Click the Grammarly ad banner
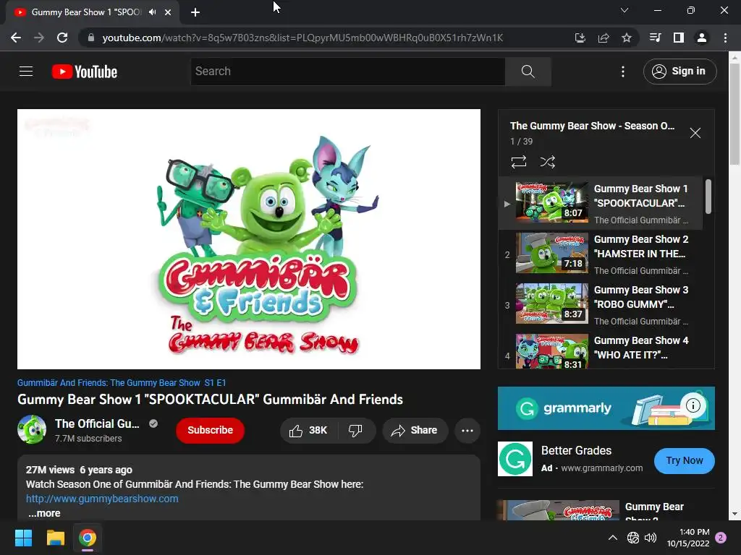The image size is (741, 555). 606,408
